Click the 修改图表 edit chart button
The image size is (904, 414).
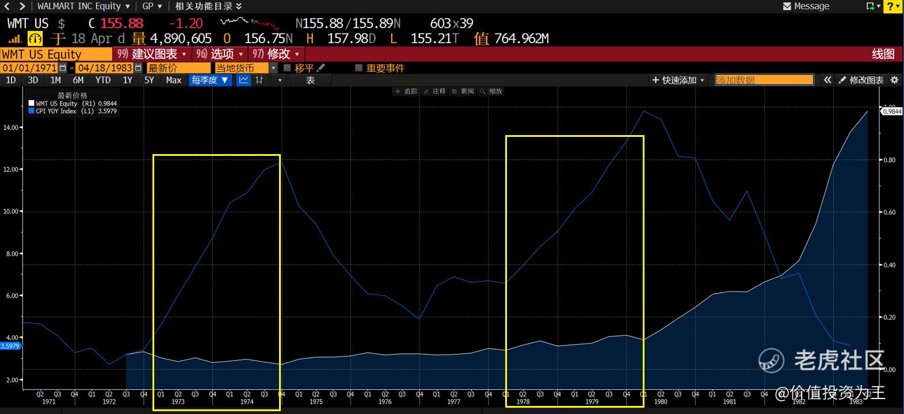(x=861, y=80)
